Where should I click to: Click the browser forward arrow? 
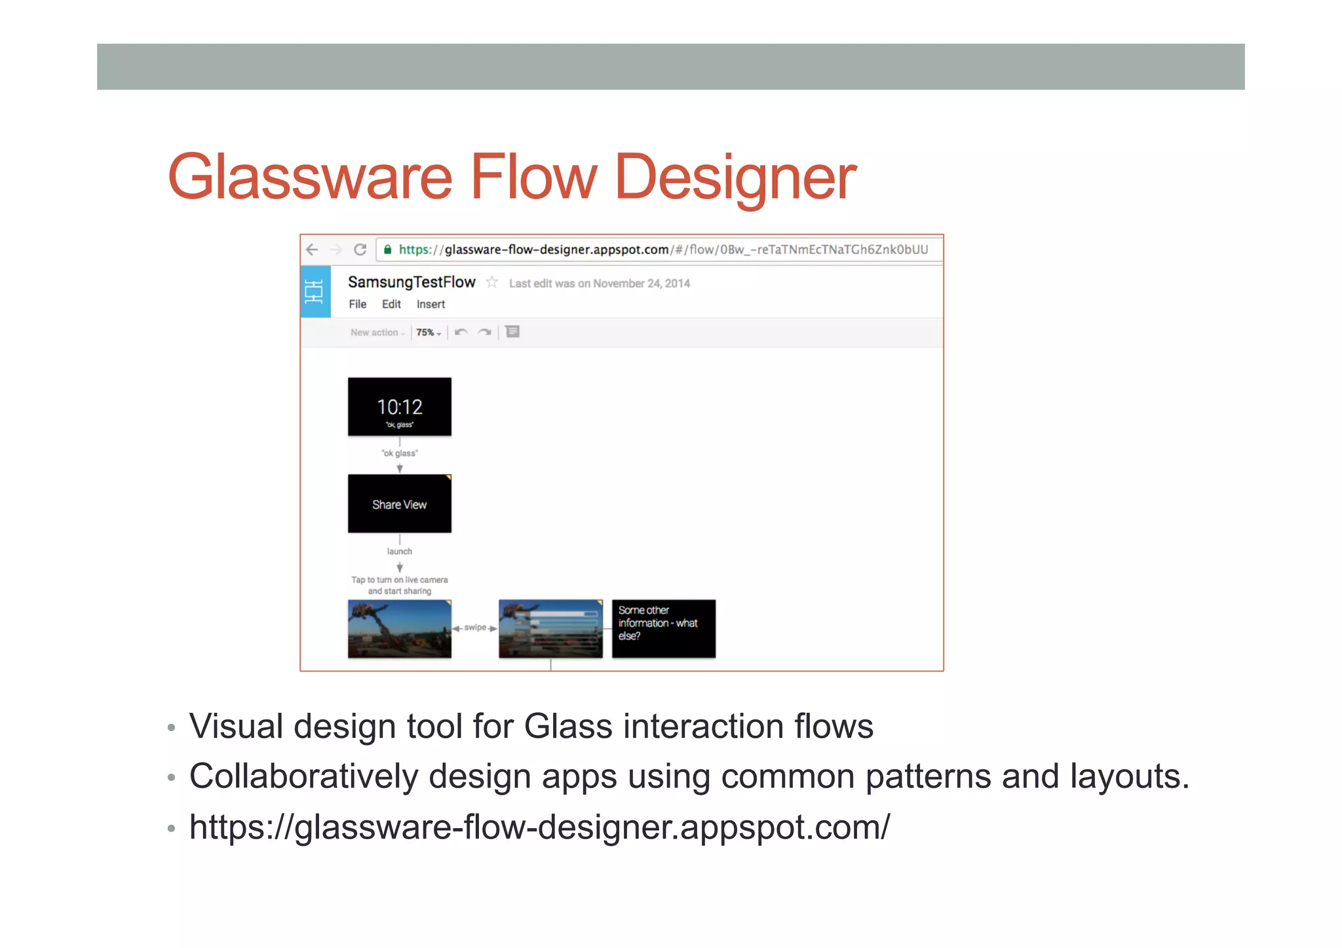click(336, 250)
